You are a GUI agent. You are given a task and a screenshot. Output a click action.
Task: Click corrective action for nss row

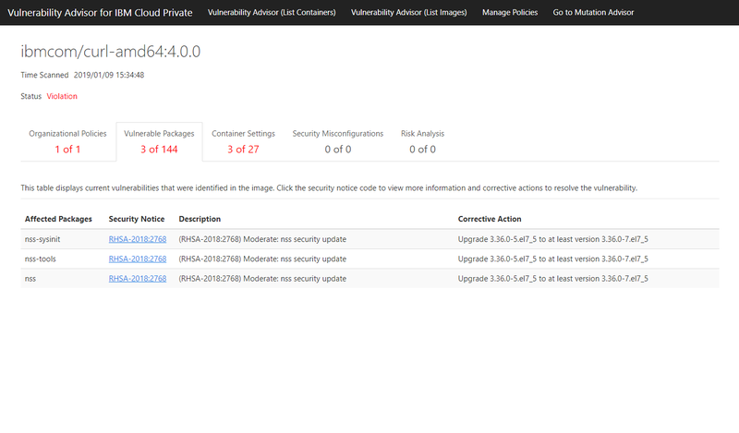[552, 279]
